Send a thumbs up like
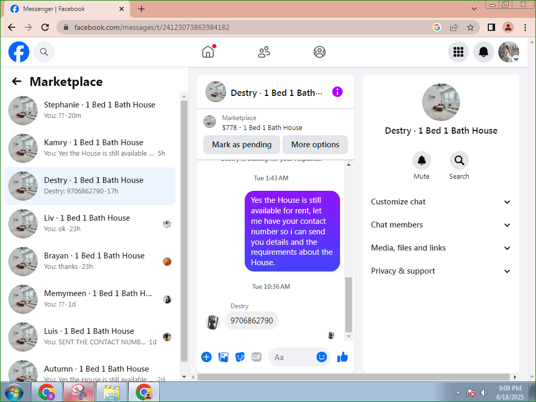This screenshot has width=536, height=402. (x=343, y=357)
